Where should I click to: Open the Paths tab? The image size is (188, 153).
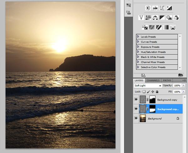(167, 81)
